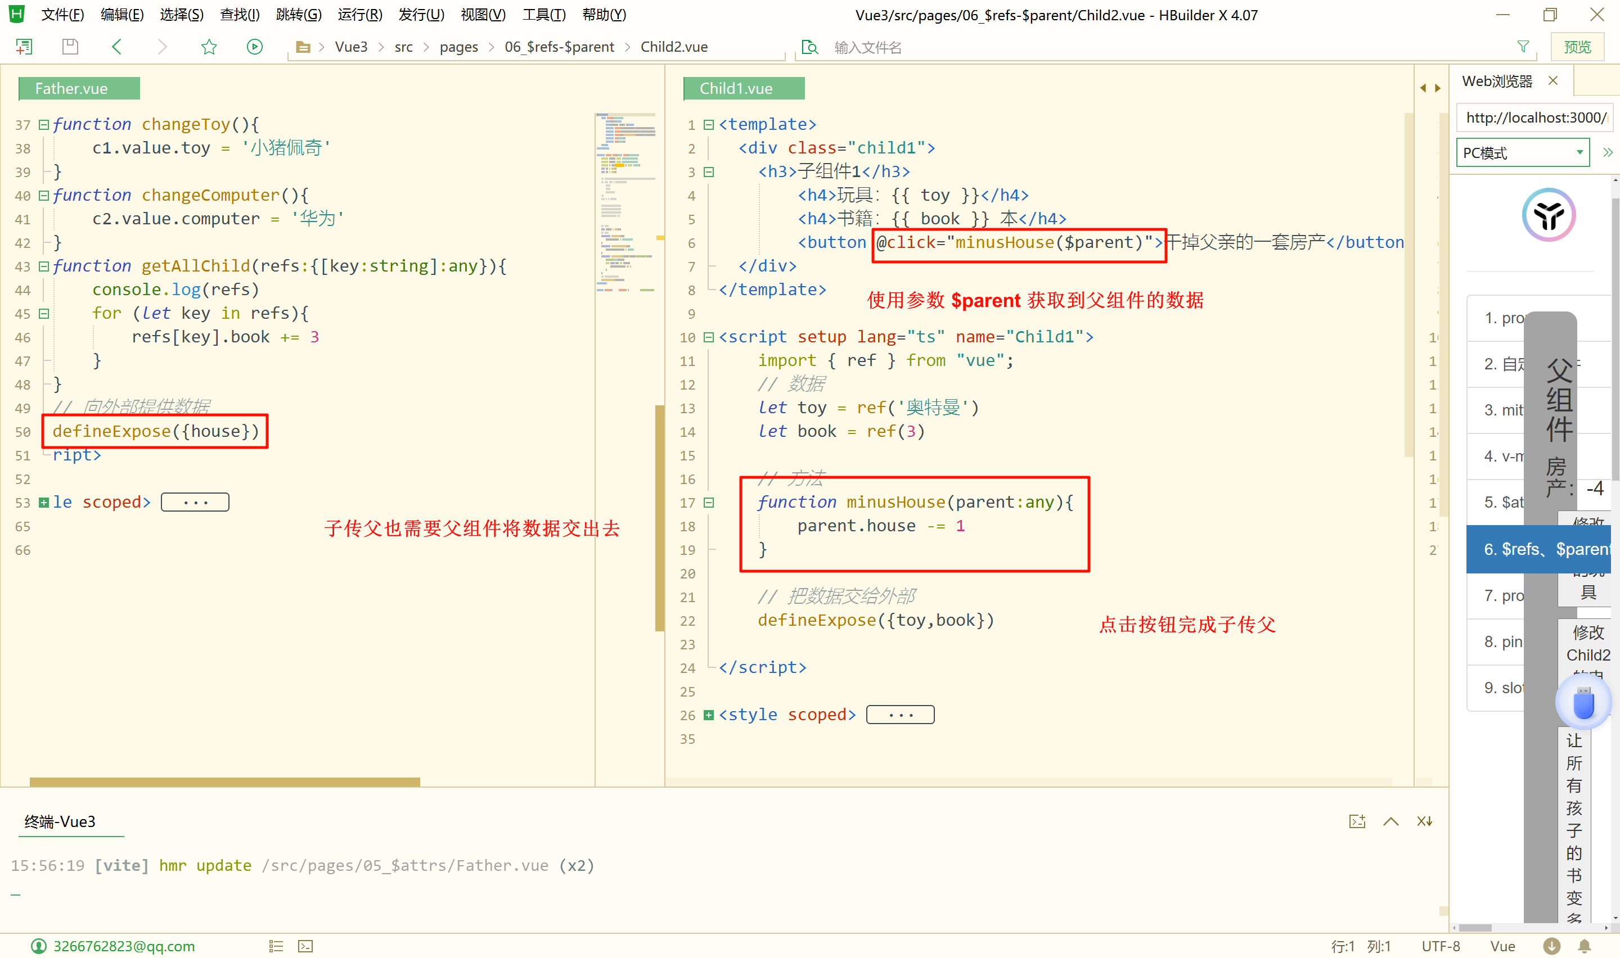Image resolution: width=1620 pixels, height=958 pixels.
Task: Collapse the getAllChild function fold marker
Action: (x=43, y=266)
